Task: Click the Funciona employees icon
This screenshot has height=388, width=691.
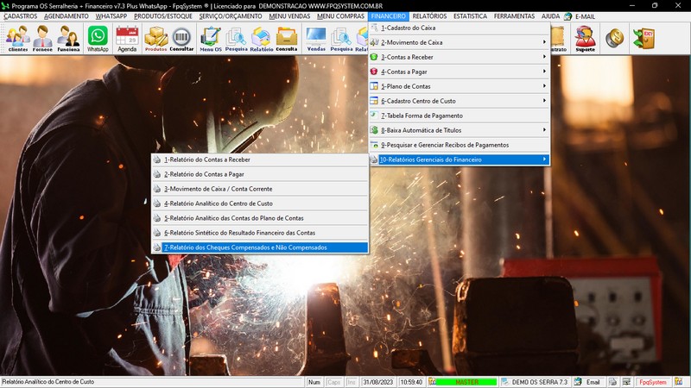Action: click(68, 39)
